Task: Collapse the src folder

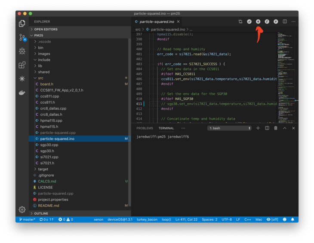Action: [40, 78]
